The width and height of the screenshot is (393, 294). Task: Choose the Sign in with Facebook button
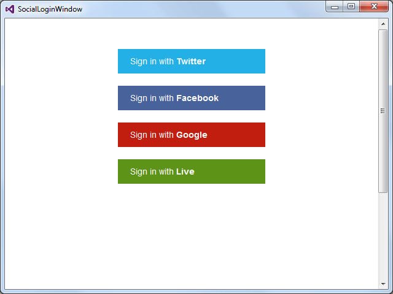(x=192, y=98)
